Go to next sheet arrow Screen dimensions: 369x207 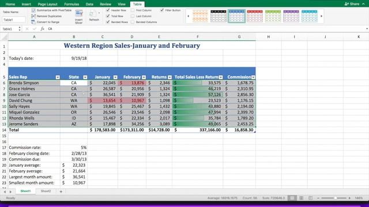pyautogui.click(x=10, y=191)
